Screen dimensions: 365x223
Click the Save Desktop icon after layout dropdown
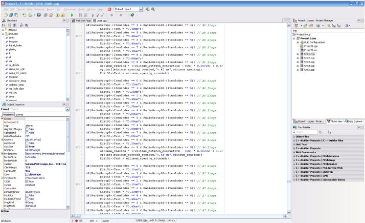(x=148, y=9)
